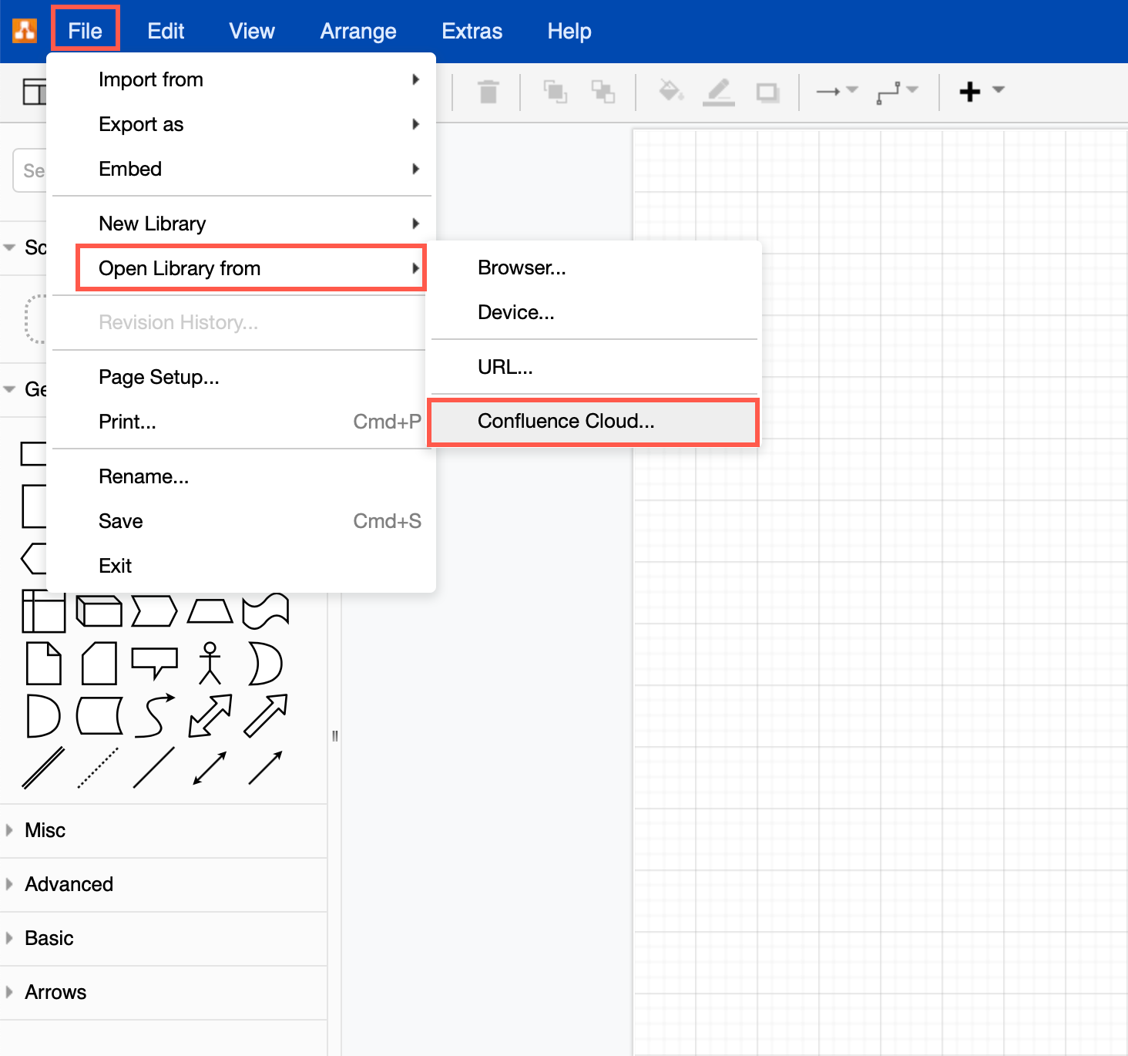The height and width of the screenshot is (1056, 1128).
Task: Select the Line Color tool
Action: [719, 92]
